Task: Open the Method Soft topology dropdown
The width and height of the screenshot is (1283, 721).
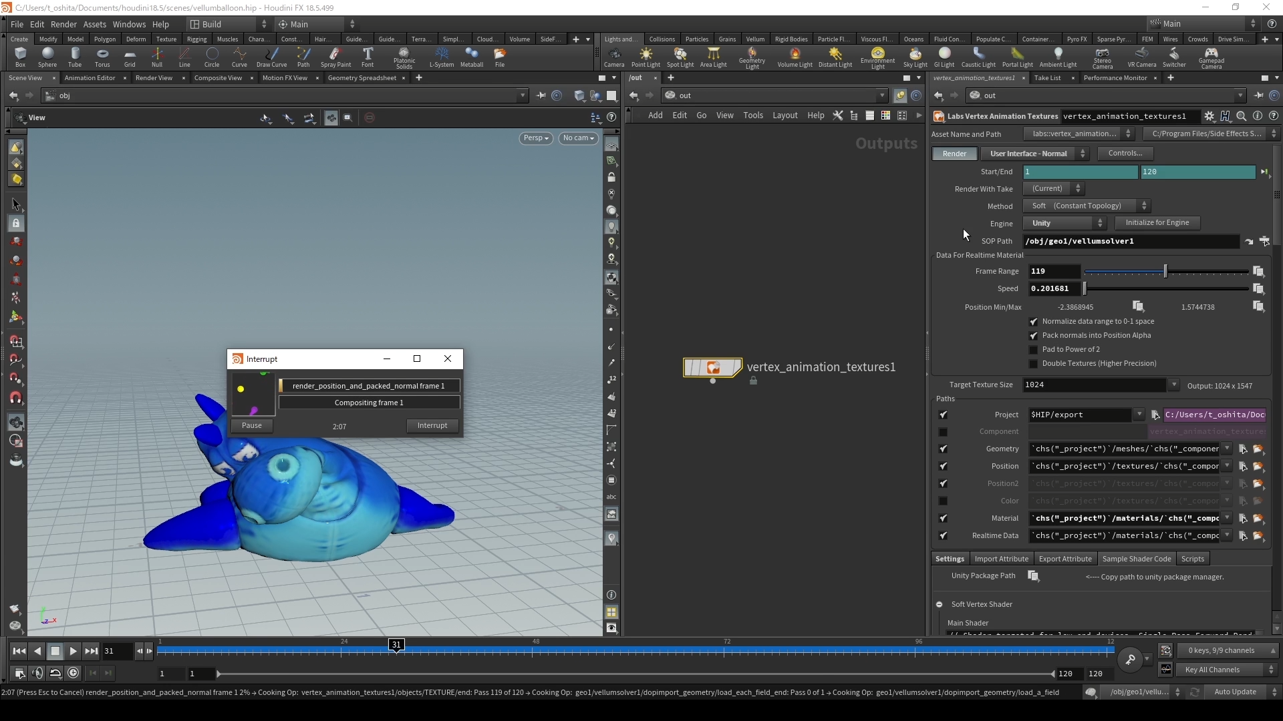Action: [1087, 206]
